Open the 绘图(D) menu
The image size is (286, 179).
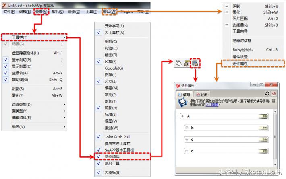point(74,12)
